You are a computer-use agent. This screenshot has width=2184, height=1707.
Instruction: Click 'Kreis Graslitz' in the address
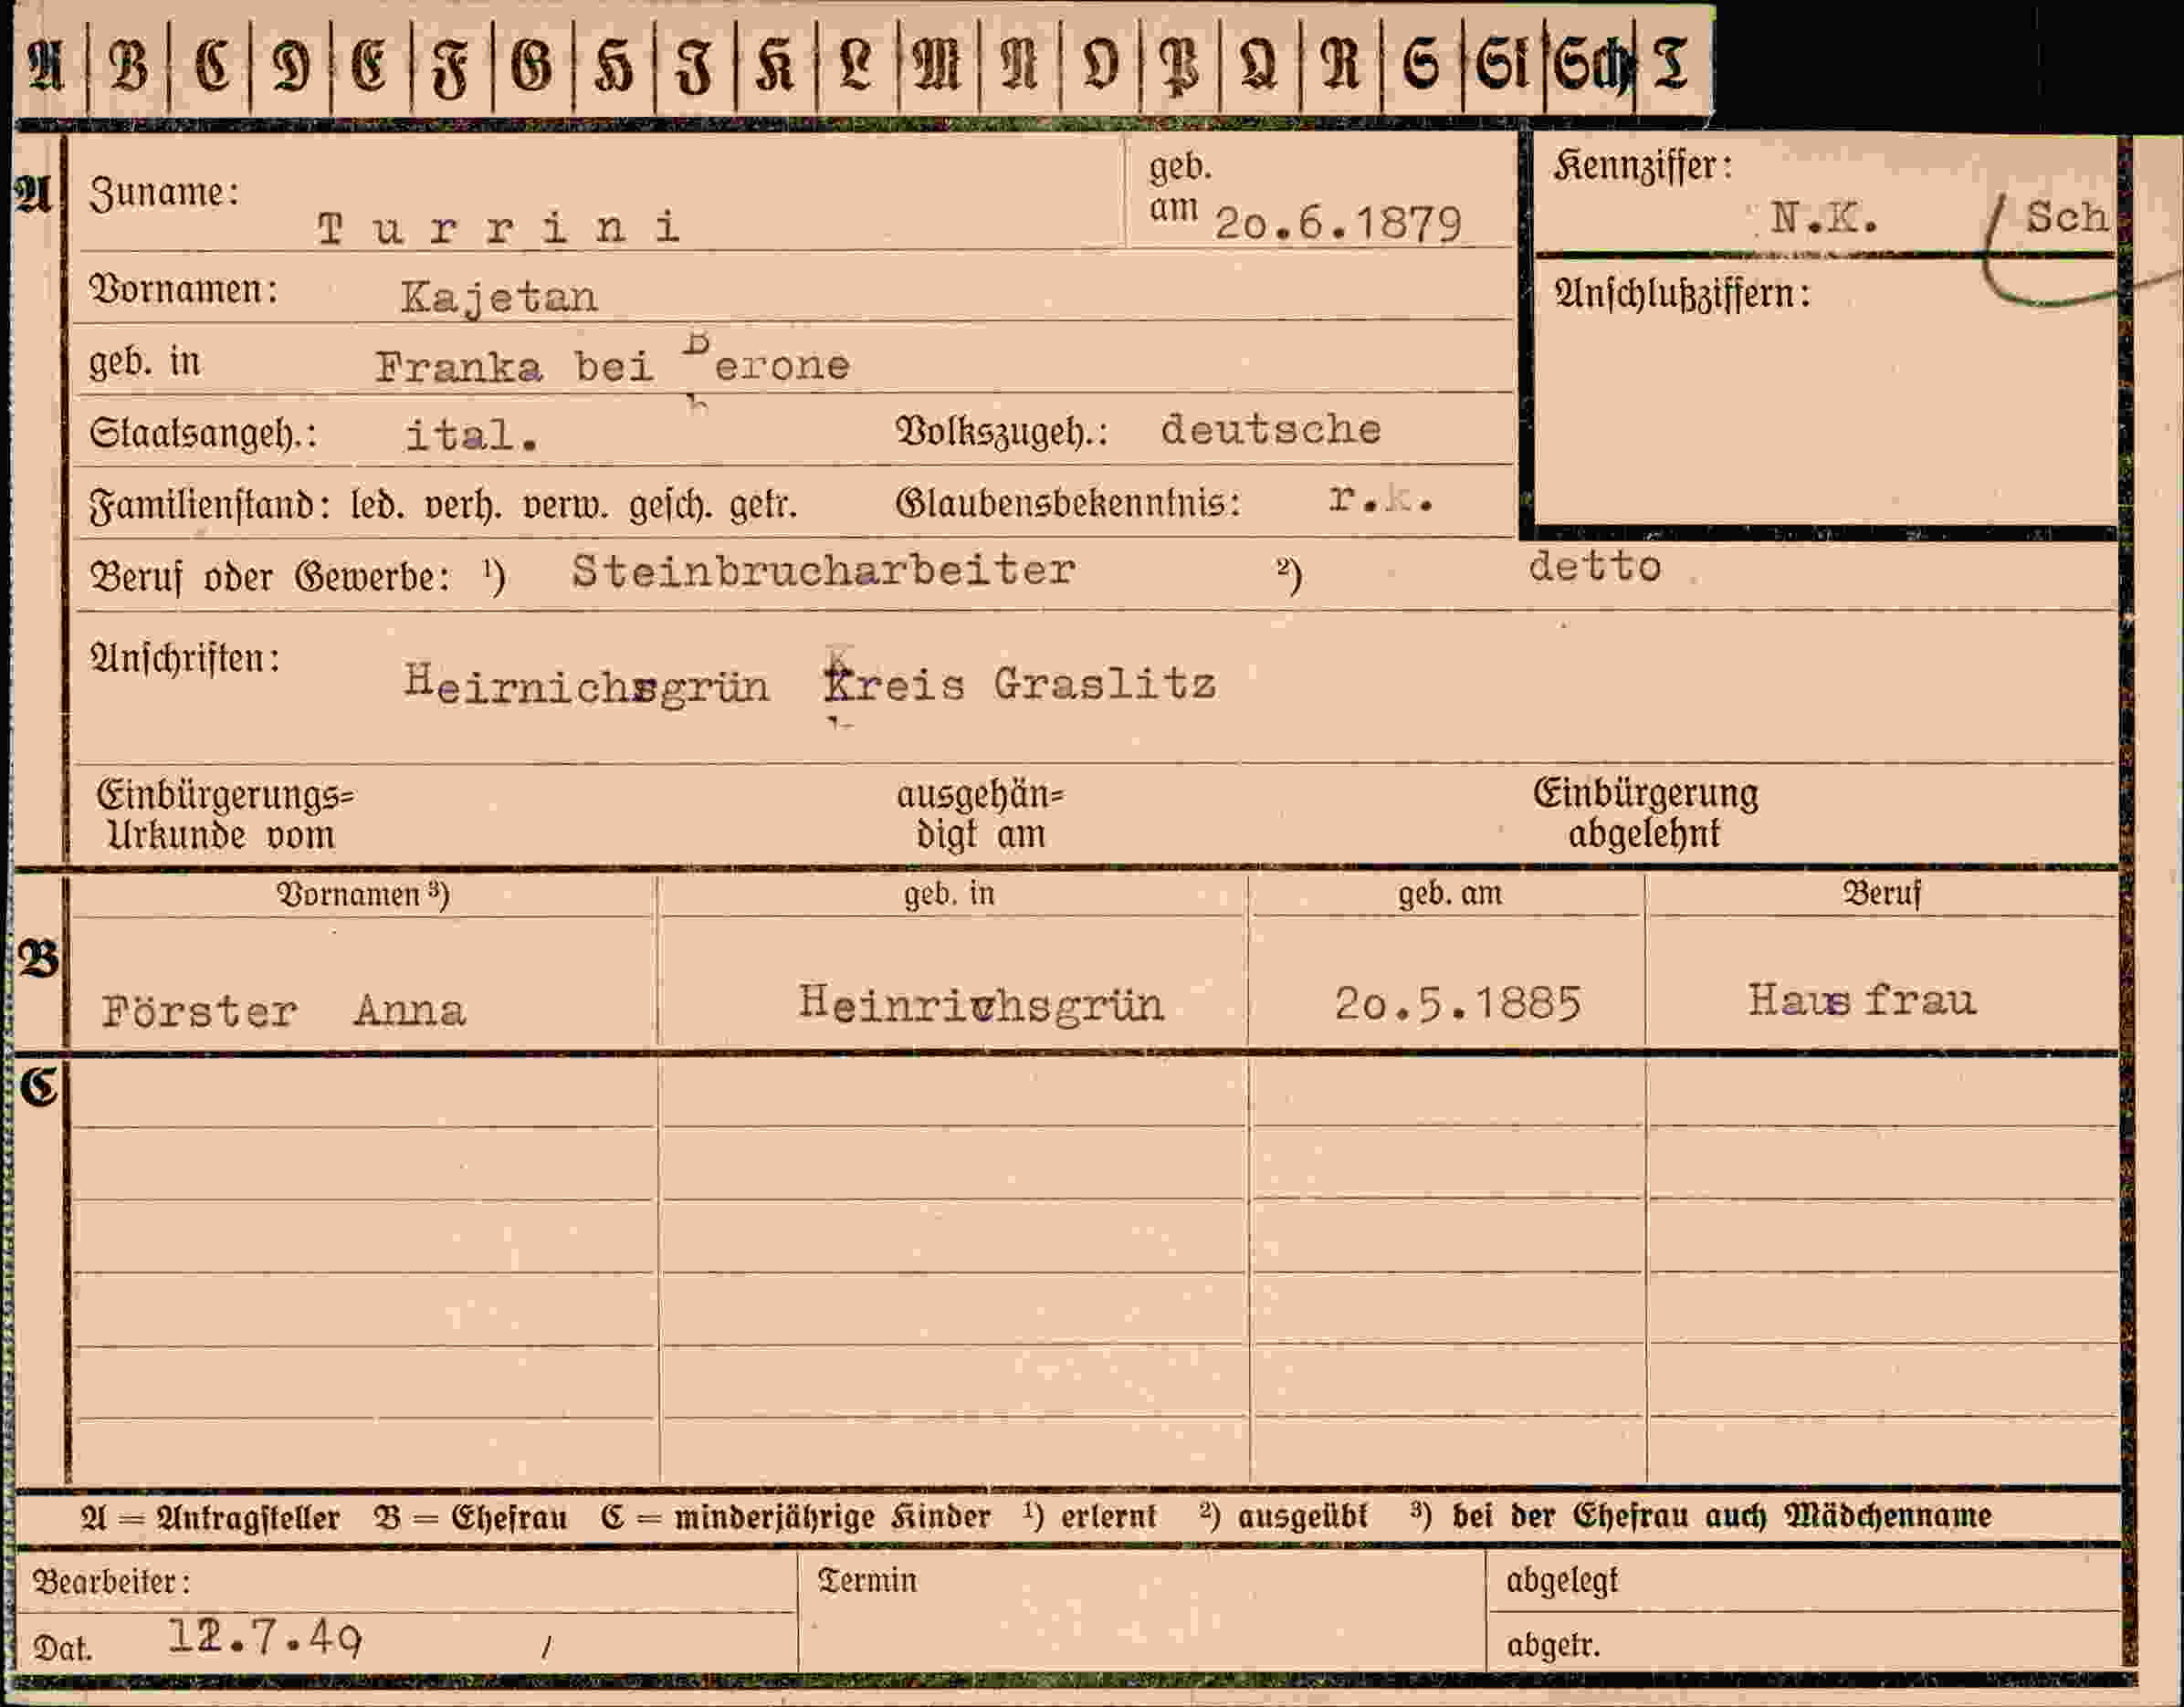[1020, 685]
